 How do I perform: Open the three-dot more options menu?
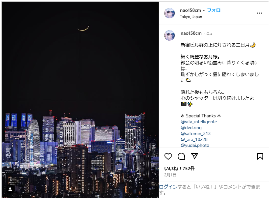point(259,13)
